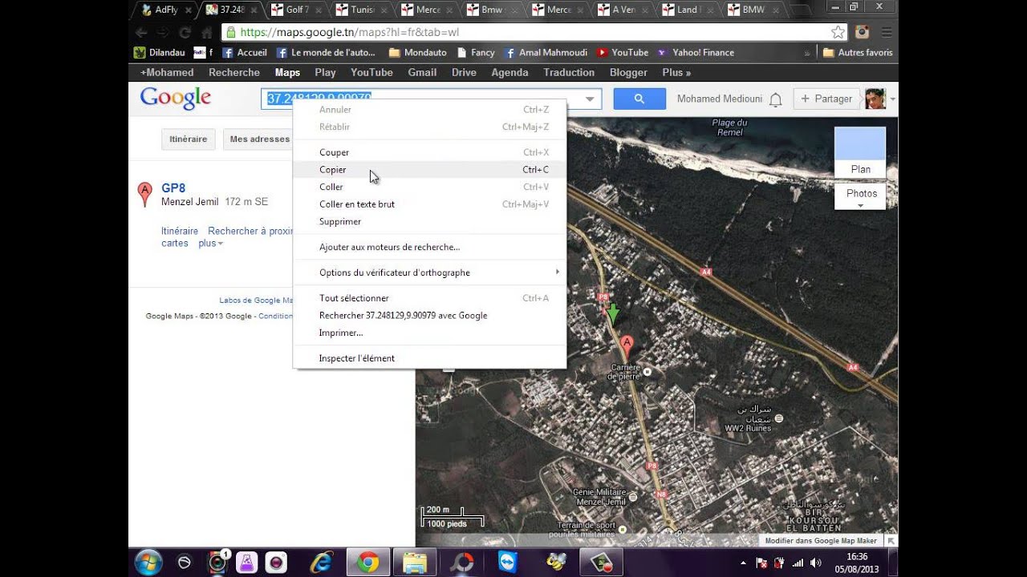
Task: Switch to the Golf 7 browser tab
Action: tap(298, 10)
